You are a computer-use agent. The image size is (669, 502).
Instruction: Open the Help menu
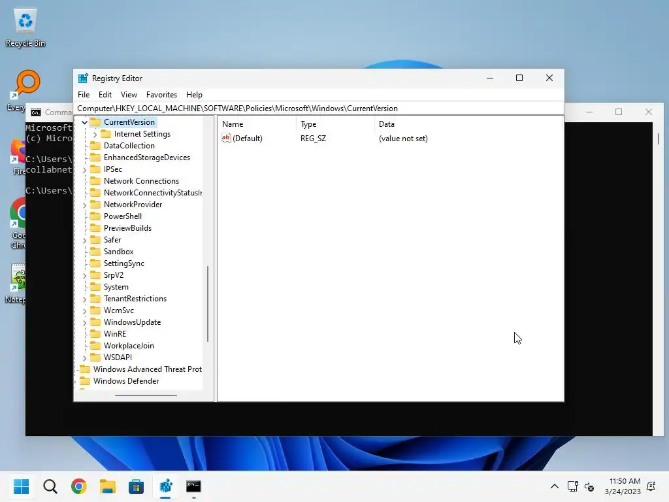(194, 95)
